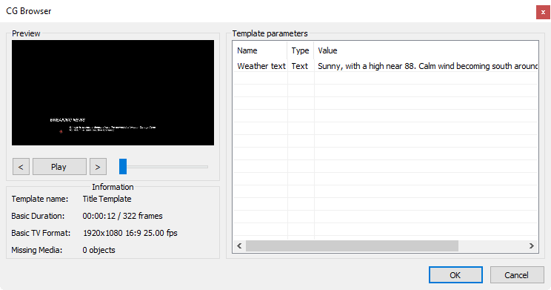Click the 'Missing Media:' label
551x290 pixels.
click(x=36, y=250)
